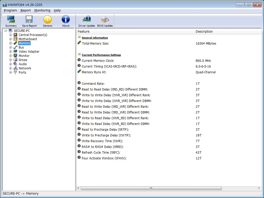Click the Bus tree icon
Image resolution: width=264 pixels, height=198 pixels.
[15, 47]
